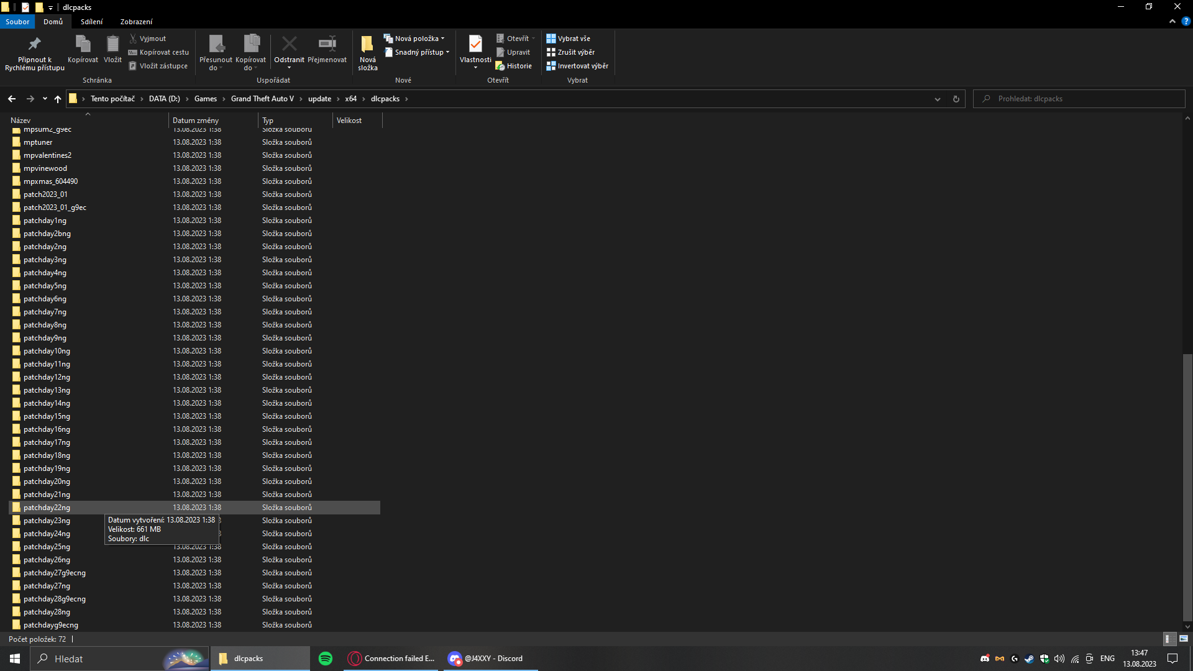
Task: Click Kopírovat cestu button
Action: click(159, 52)
